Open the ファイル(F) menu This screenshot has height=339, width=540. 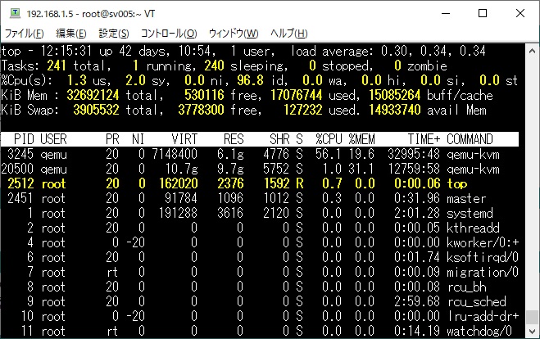[x=24, y=34]
